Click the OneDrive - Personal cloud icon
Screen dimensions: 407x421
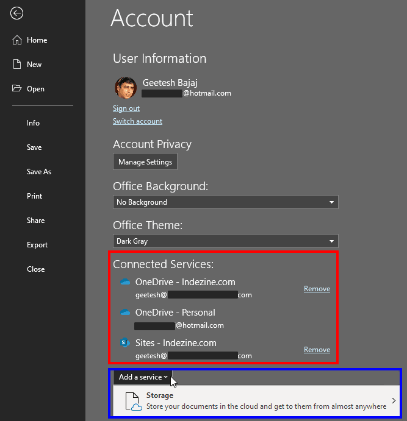pyautogui.click(x=125, y=313)
